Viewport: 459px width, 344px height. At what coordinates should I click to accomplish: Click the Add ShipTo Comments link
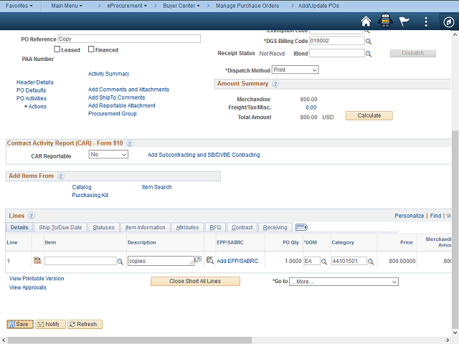coord(116,97)
